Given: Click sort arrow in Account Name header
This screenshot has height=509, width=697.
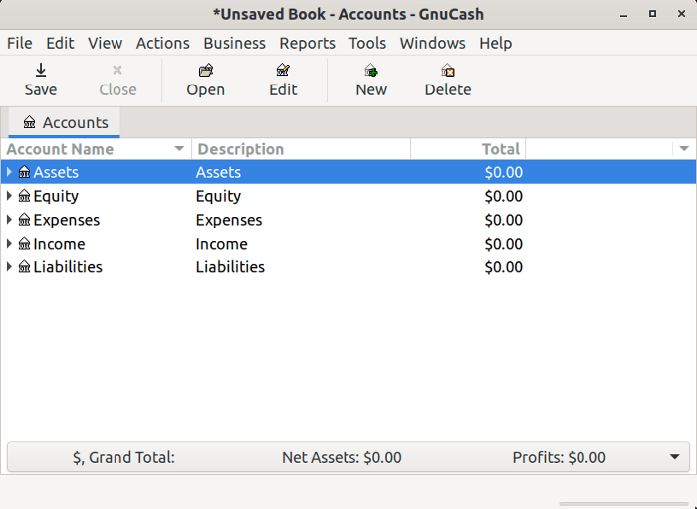Looking at the screenshot, I should [x=179, y=149].
